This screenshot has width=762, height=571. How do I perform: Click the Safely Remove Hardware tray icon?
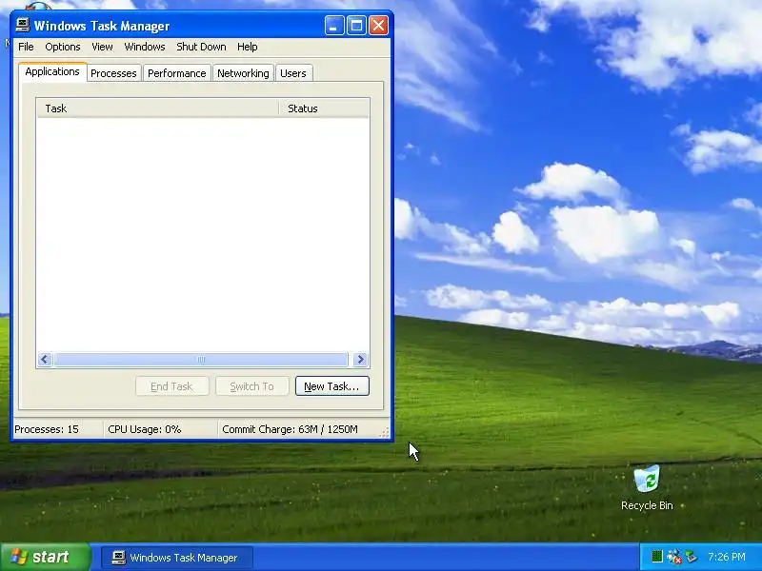691,557
